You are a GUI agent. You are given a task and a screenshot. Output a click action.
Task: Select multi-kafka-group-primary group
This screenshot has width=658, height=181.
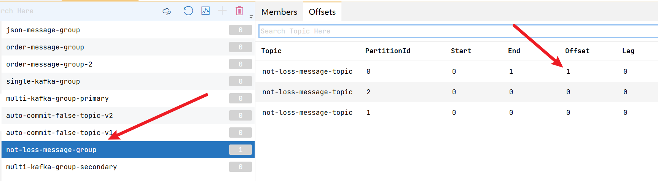click(128, 98)
